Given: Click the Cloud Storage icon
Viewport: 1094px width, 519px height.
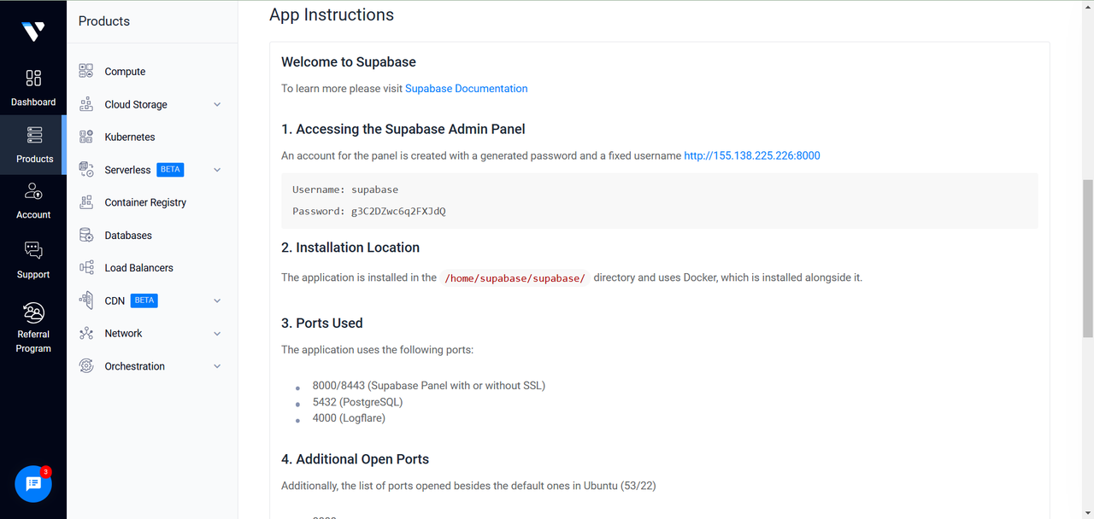Looking at the screenshot, I should pos(86,104).
